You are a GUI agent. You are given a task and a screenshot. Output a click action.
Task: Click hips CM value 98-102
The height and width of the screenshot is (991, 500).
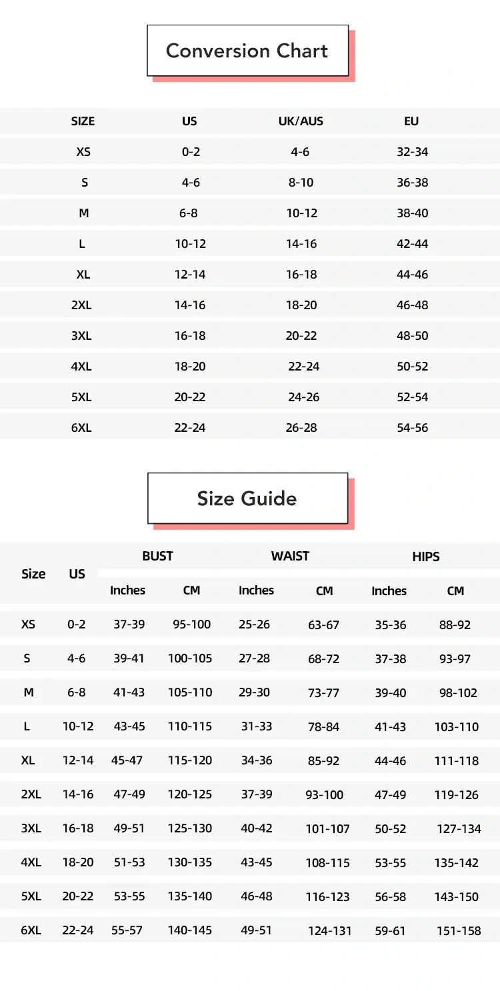tap(458, 693)
